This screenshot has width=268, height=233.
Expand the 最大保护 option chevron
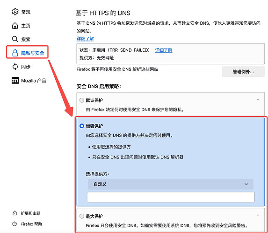(258, 215)
